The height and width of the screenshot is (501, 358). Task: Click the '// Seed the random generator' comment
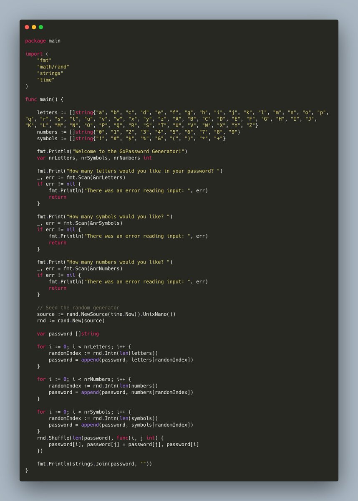click(x=78, y=307)
